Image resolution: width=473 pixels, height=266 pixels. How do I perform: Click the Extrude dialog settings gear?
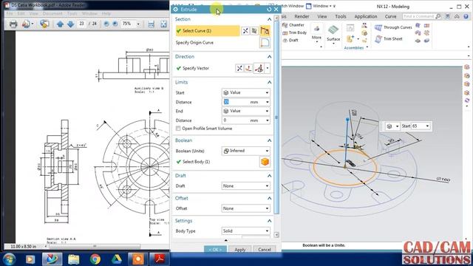point(176,10)
